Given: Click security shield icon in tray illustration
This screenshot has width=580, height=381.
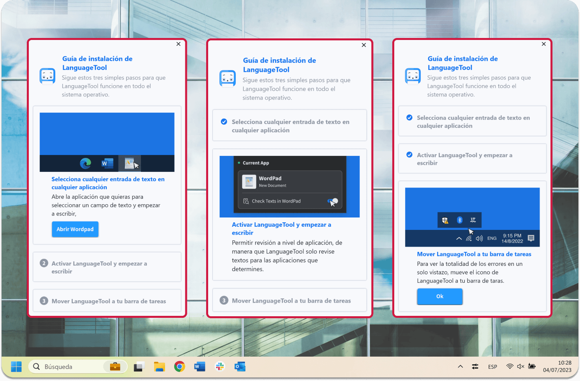Looking at the screenshot, I should 445,220.
